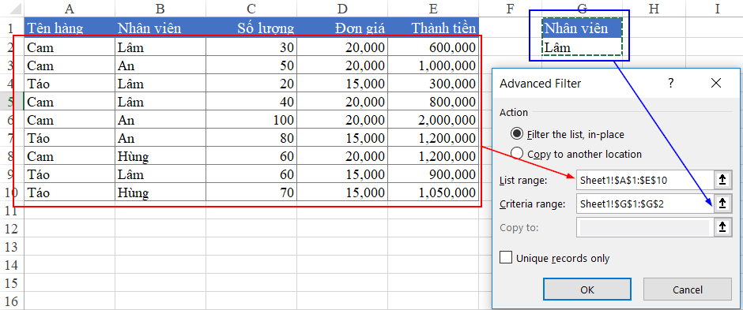Select column F header
Screen dimensions: 743x310
[511, 9]
